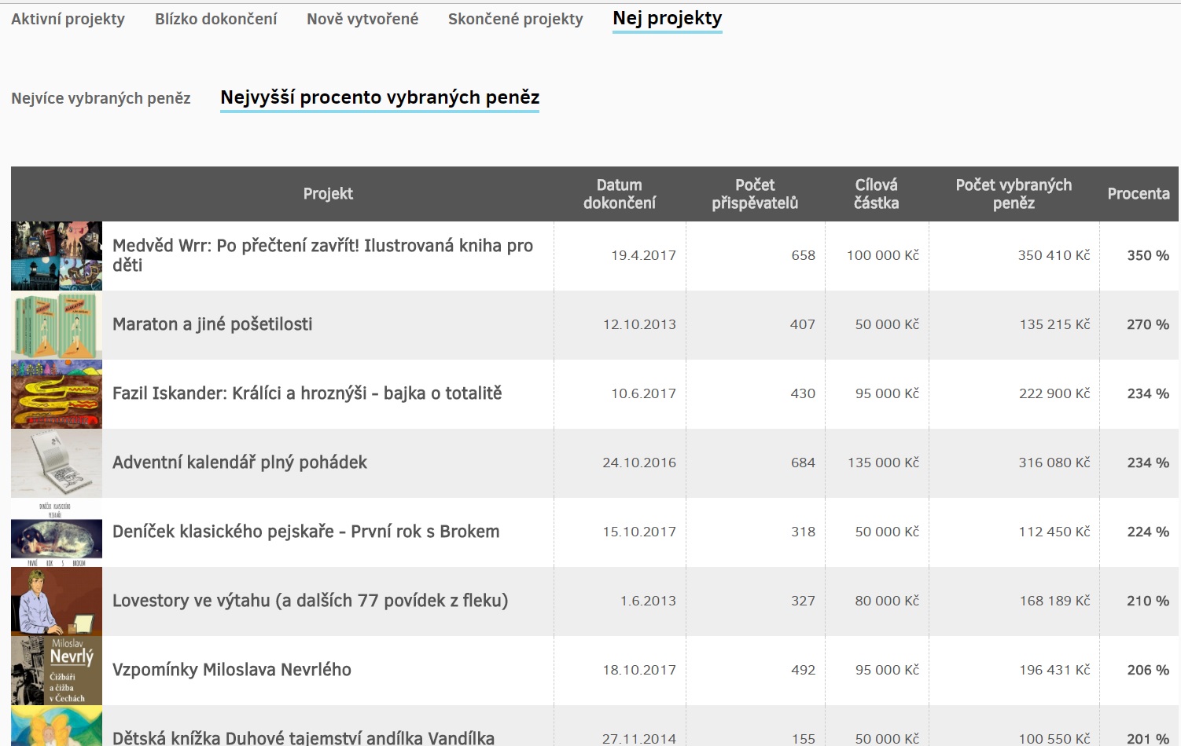The image size is (1181, 746).
Task: Click the Procenta column header
Action: [x=1138, y=194]
